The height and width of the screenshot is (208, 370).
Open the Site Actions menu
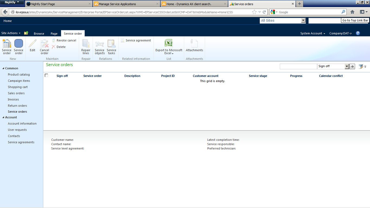[10, 33]
